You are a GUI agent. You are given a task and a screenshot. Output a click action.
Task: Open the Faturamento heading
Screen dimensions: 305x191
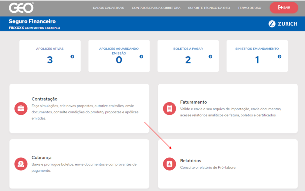coord(193,102)
